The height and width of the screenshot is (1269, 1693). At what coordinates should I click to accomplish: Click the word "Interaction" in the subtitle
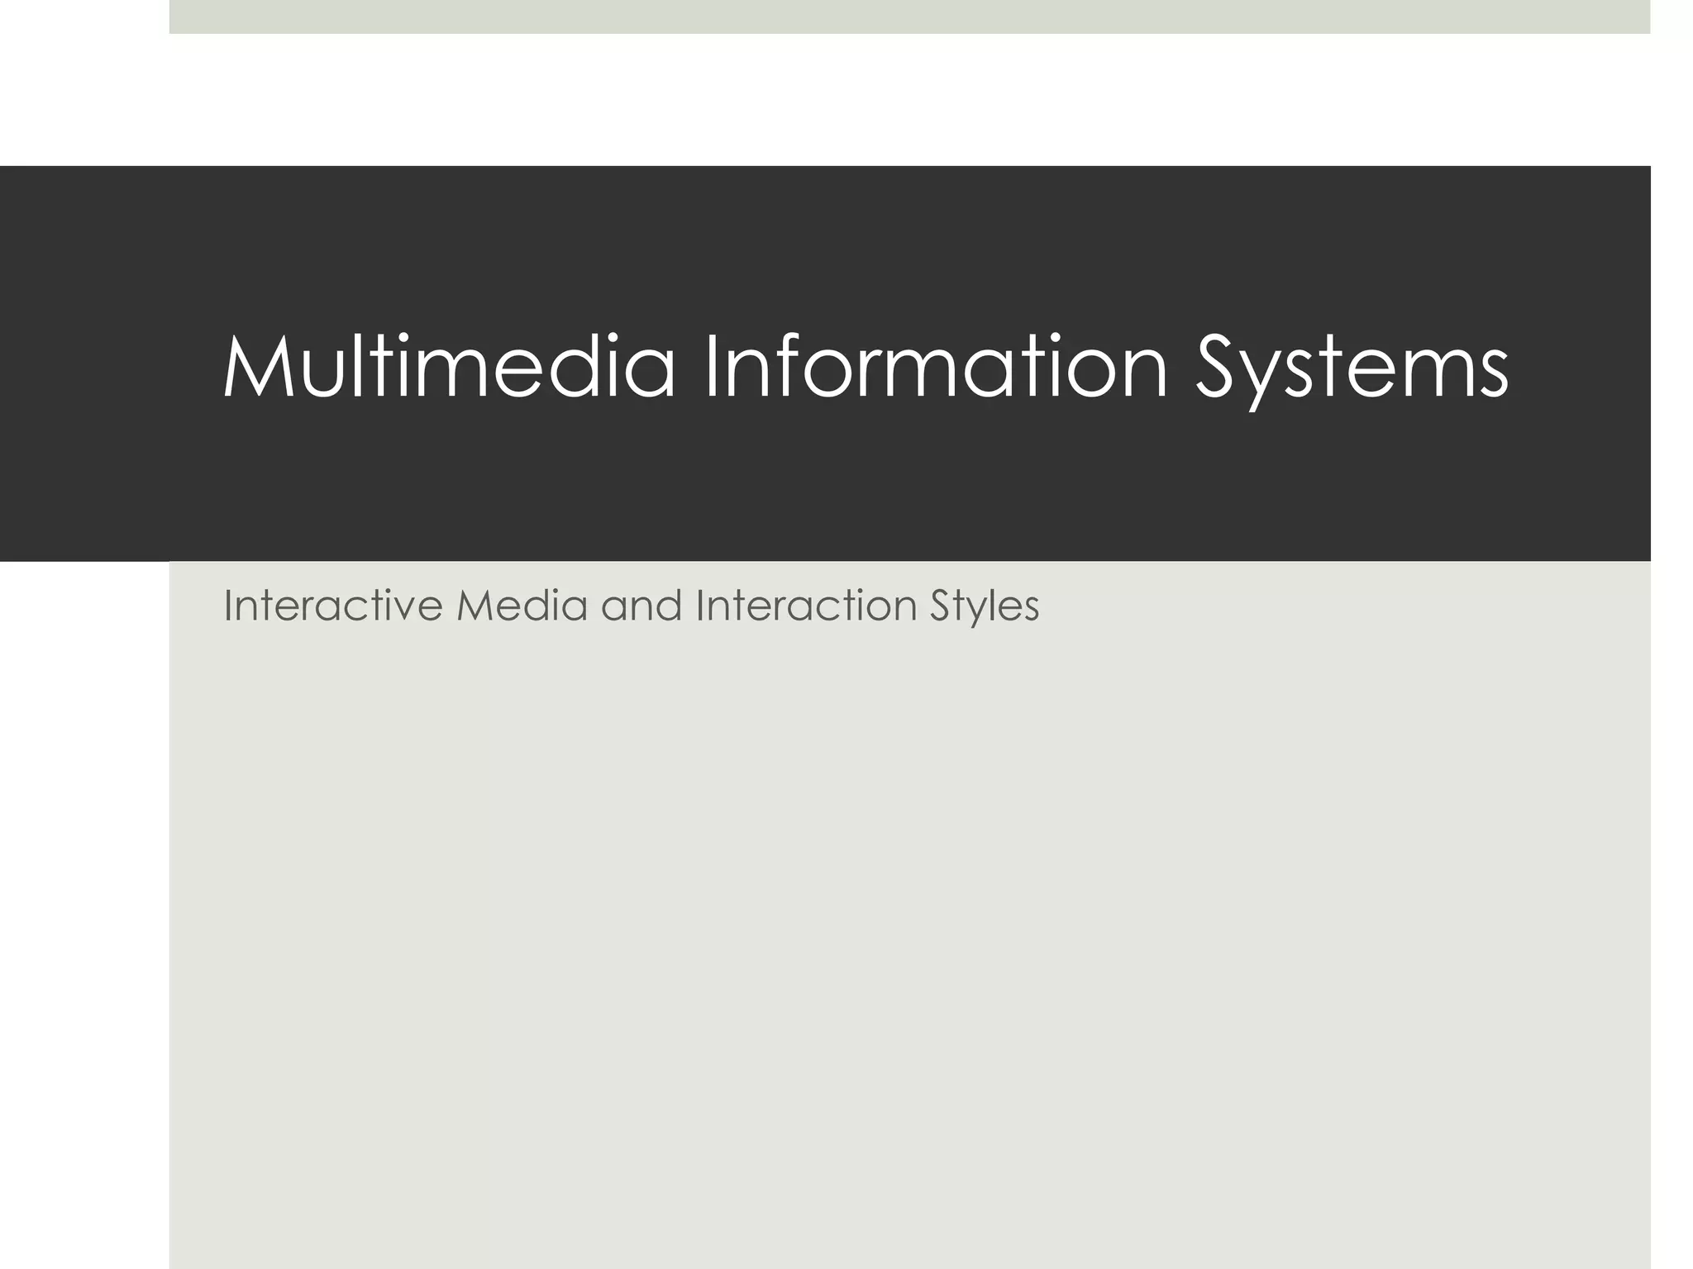[x=806, y=606]
